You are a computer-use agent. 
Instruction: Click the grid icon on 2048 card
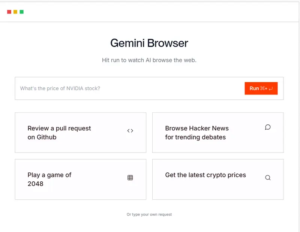coord(130,178)
